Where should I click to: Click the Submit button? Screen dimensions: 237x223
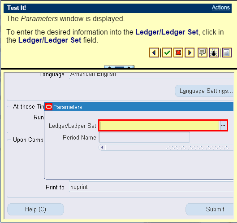[210, 209]
